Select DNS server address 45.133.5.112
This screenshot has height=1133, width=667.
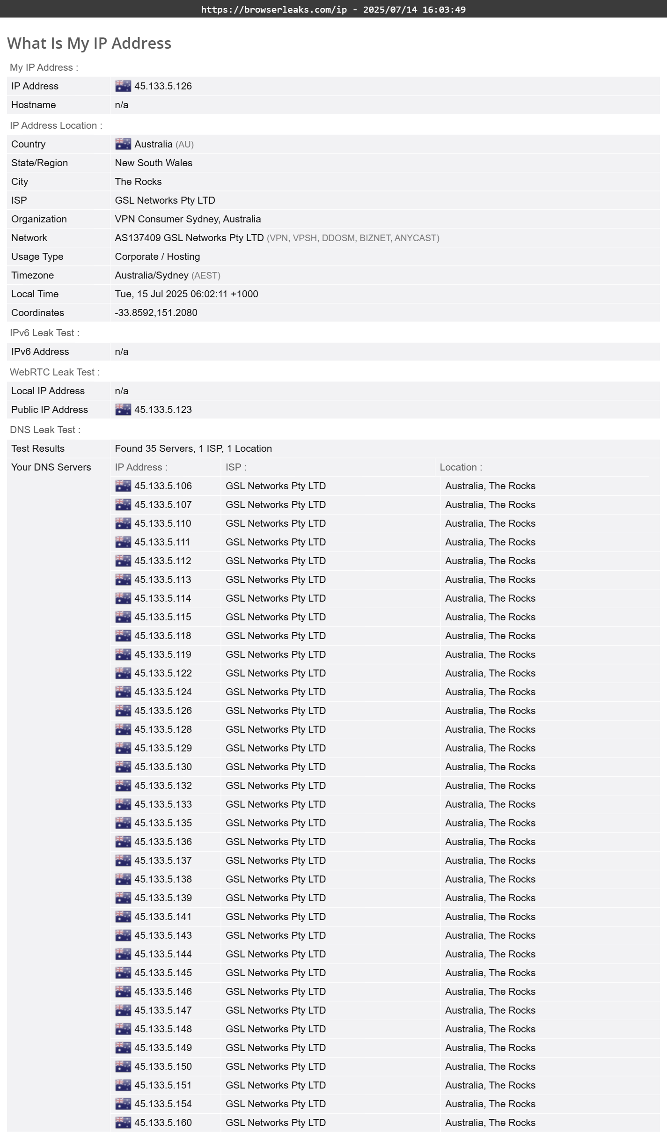pyautogui.click(x=163, y=561)
